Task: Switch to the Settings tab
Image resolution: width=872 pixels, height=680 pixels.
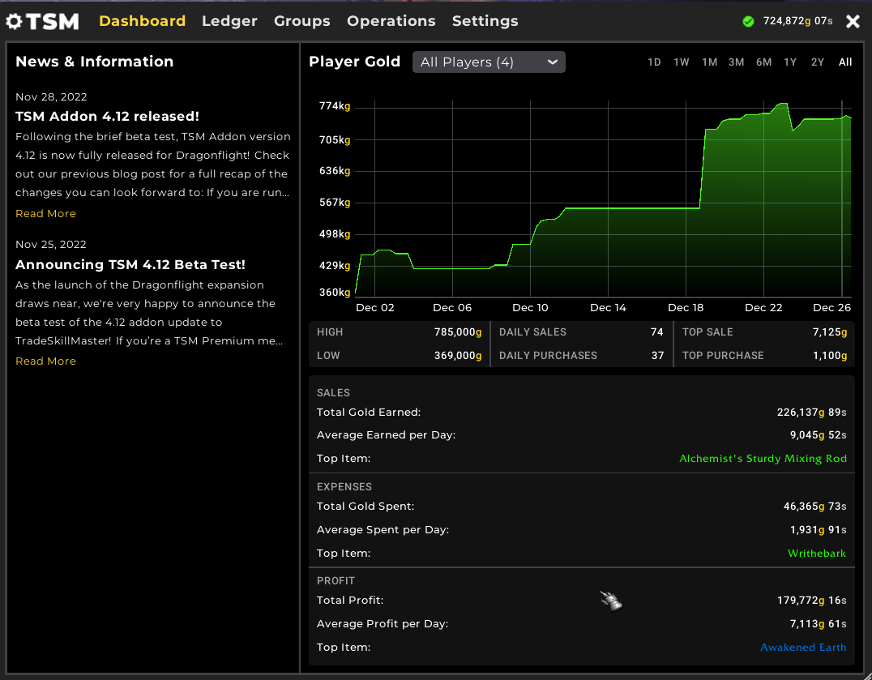Action: click(485, 21)
